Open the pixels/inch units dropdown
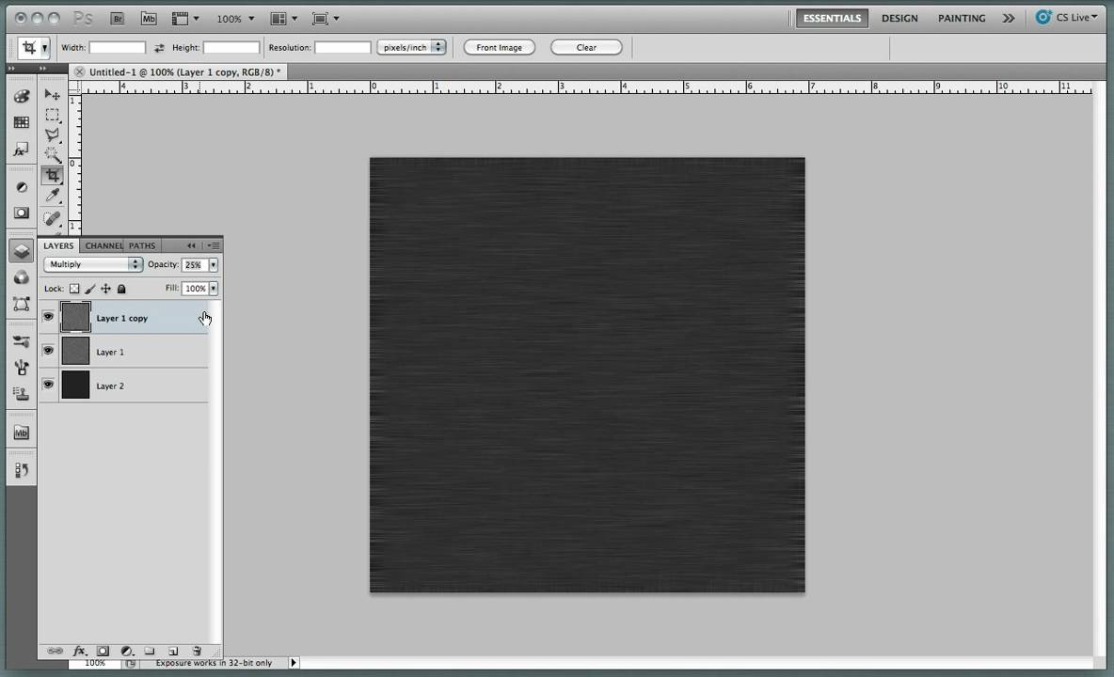 click(x=411, y=48)
